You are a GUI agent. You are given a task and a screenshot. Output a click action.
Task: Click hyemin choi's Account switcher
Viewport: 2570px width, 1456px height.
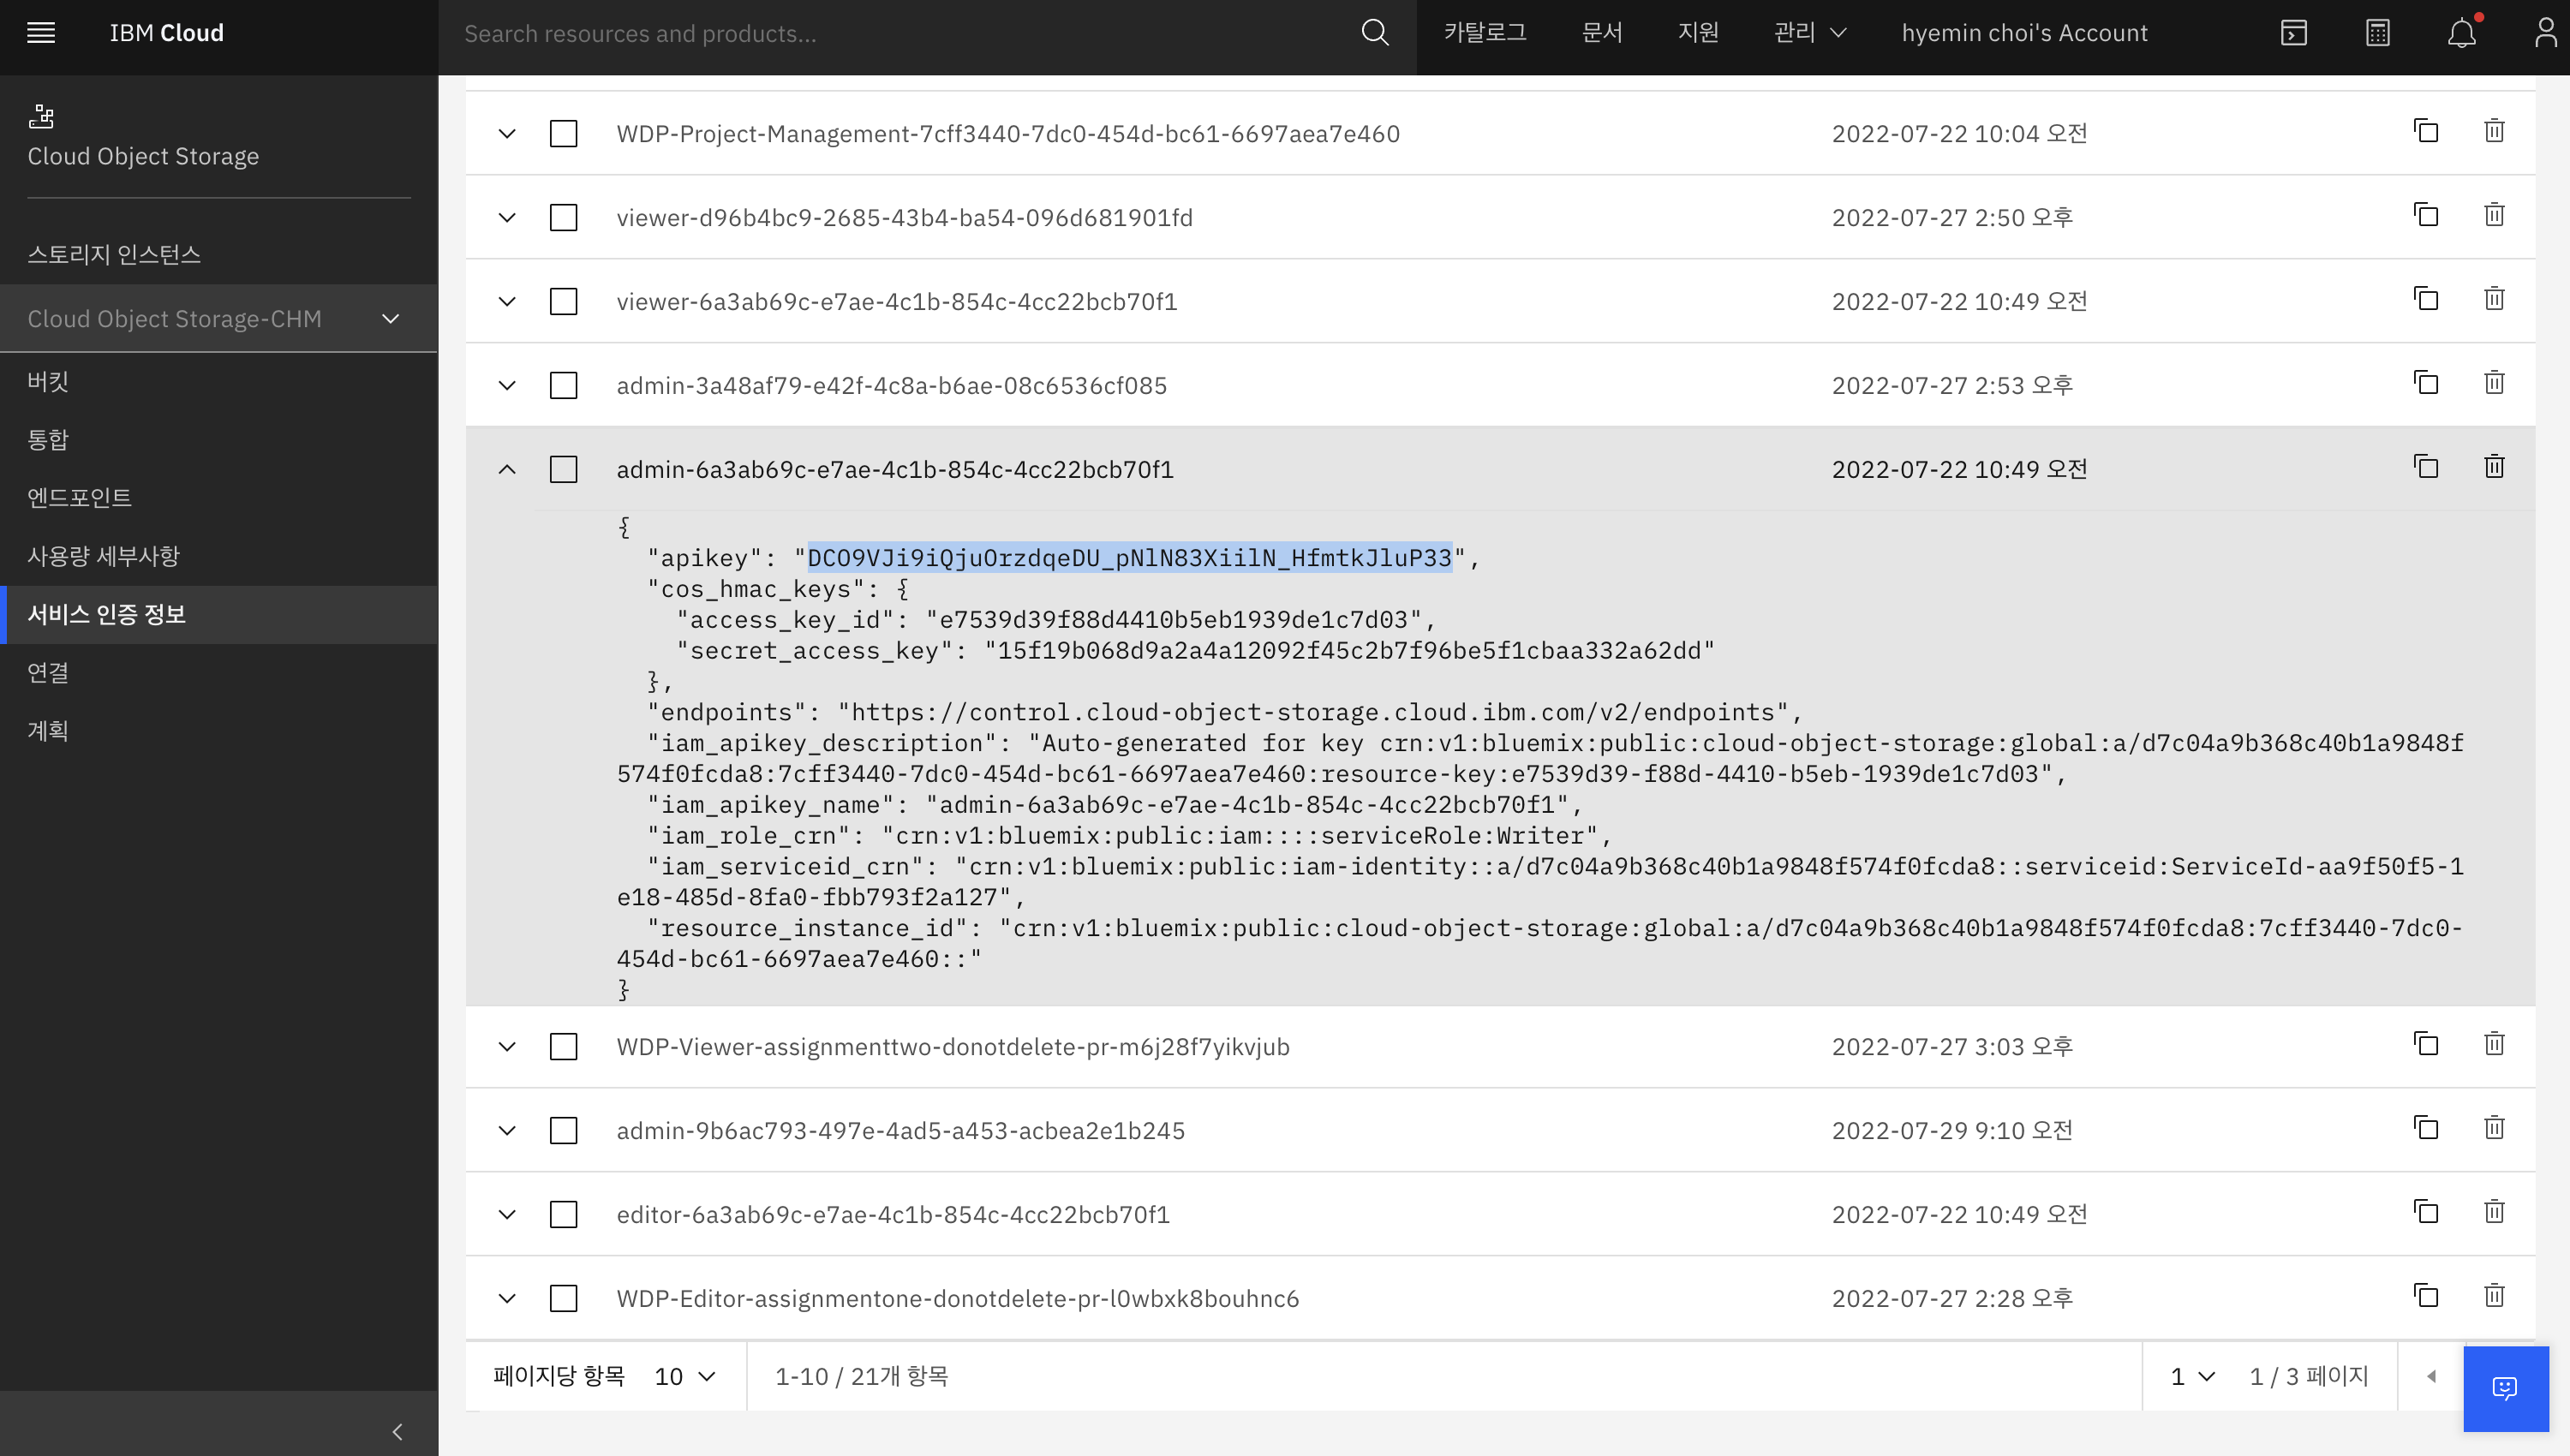[2024, 33]
